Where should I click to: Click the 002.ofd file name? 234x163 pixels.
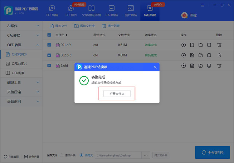coord(66,55)
